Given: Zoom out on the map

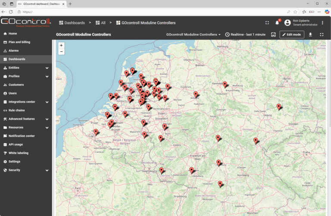Looking at the screenshot, I should point(61,51).
